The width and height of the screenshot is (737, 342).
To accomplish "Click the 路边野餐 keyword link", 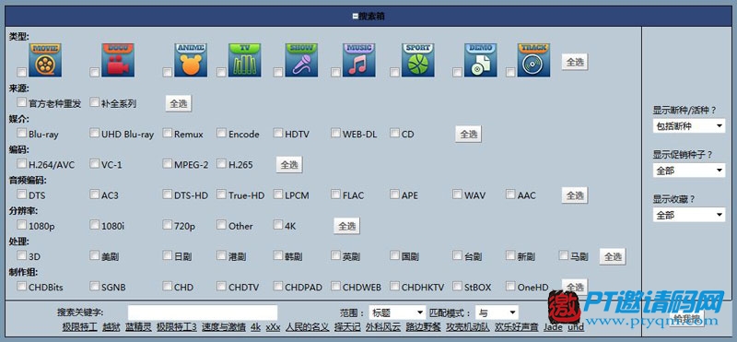I will [x=424, y=327].
